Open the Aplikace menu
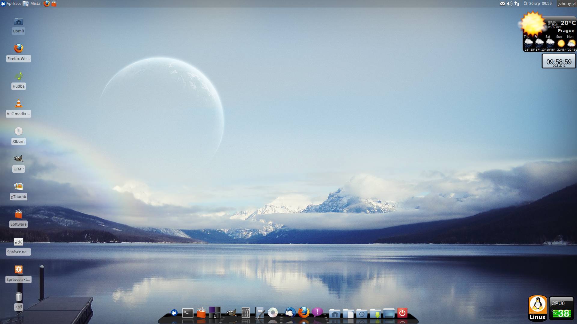 11,4
